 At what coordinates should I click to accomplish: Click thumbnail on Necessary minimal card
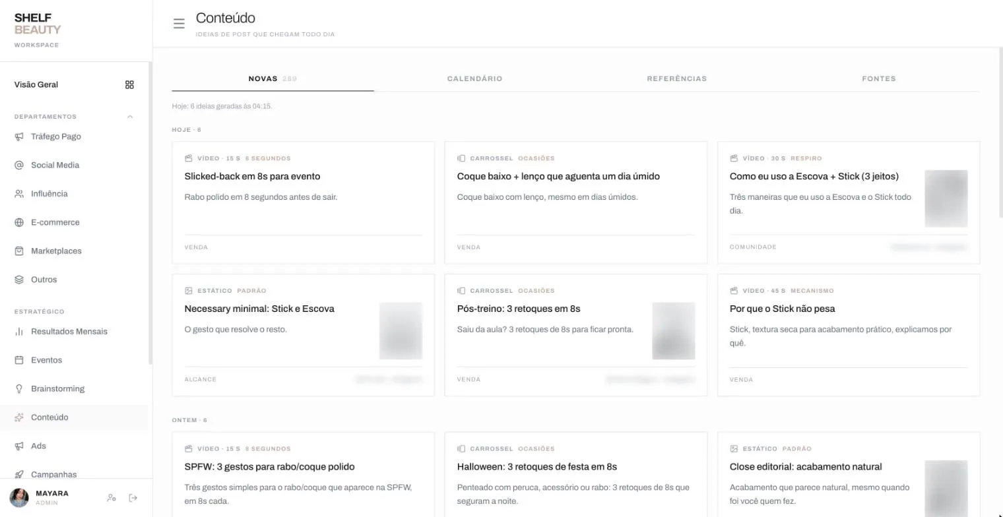401,331
